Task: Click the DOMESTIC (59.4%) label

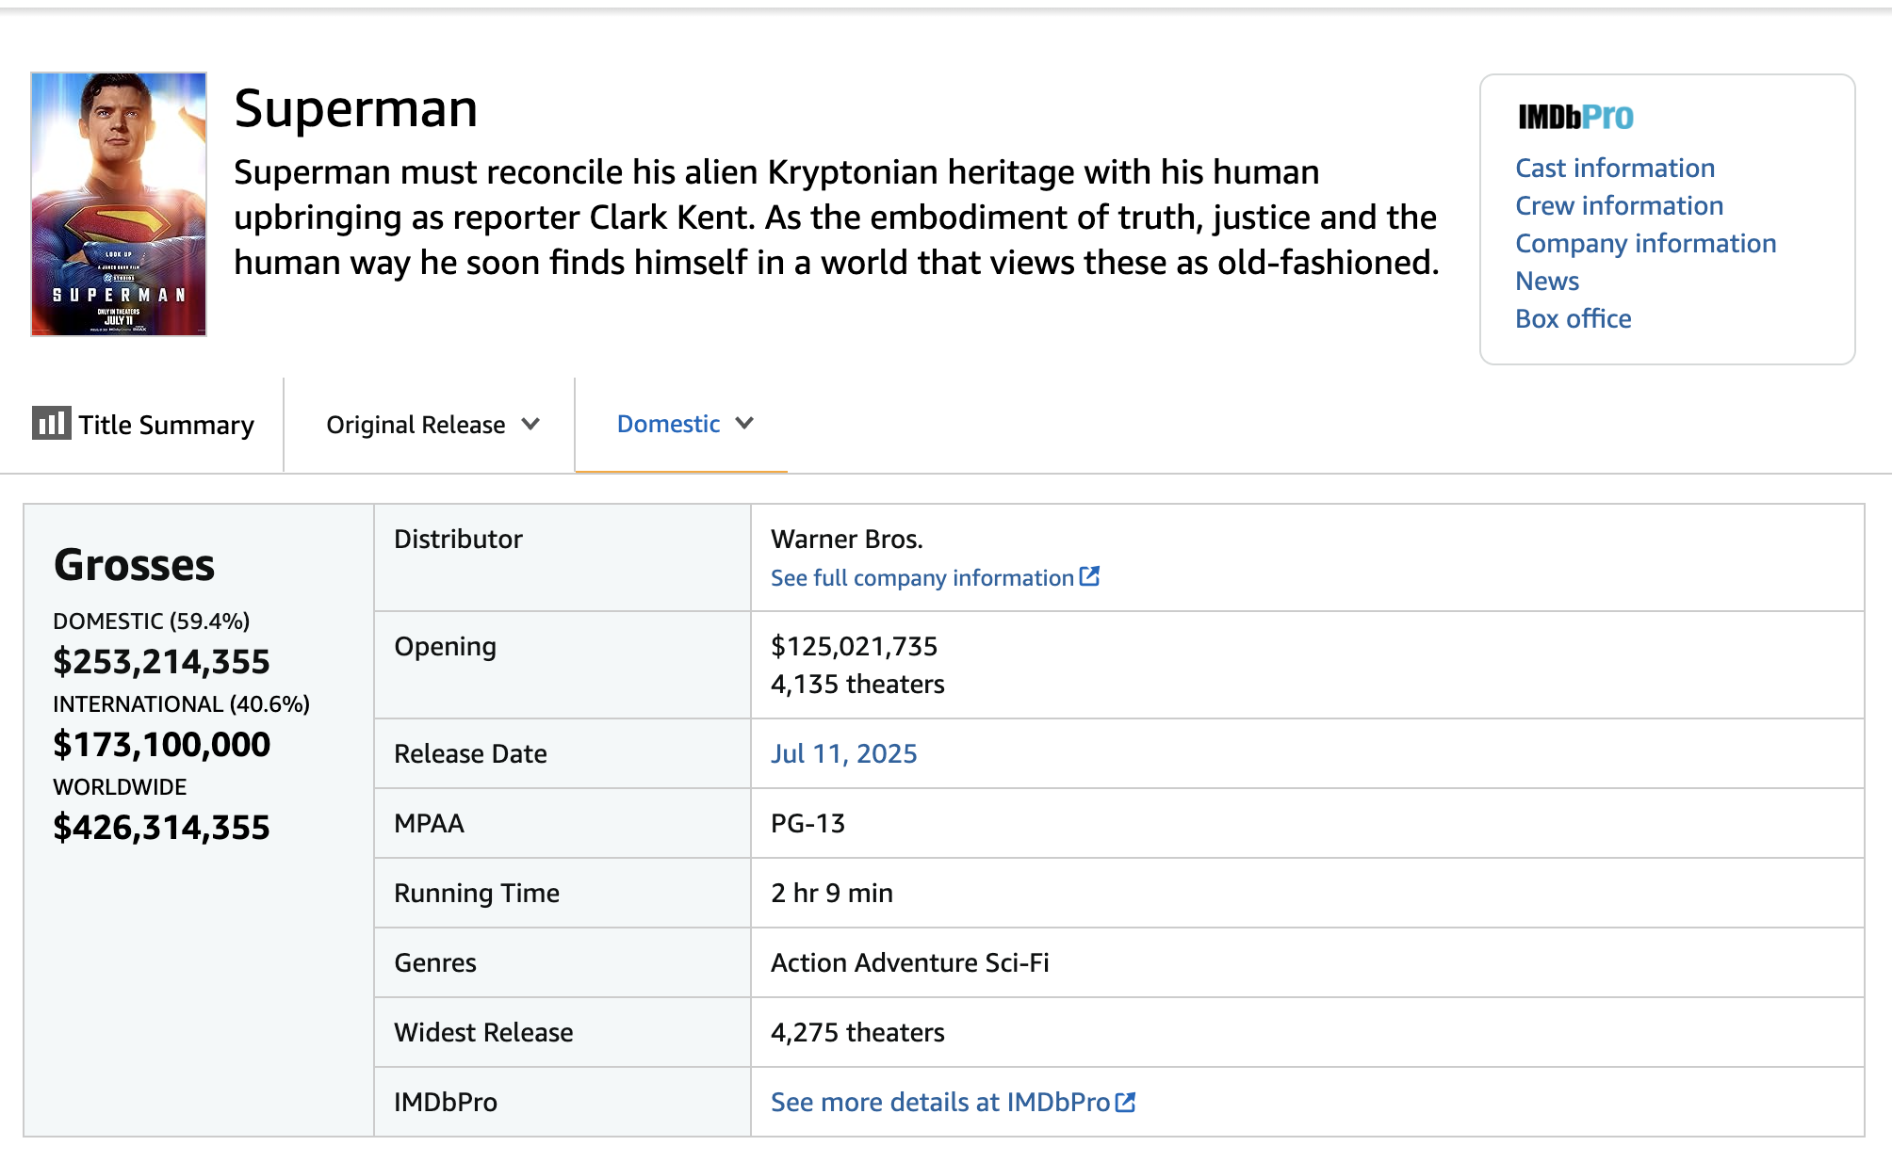Action: point(151,621)
